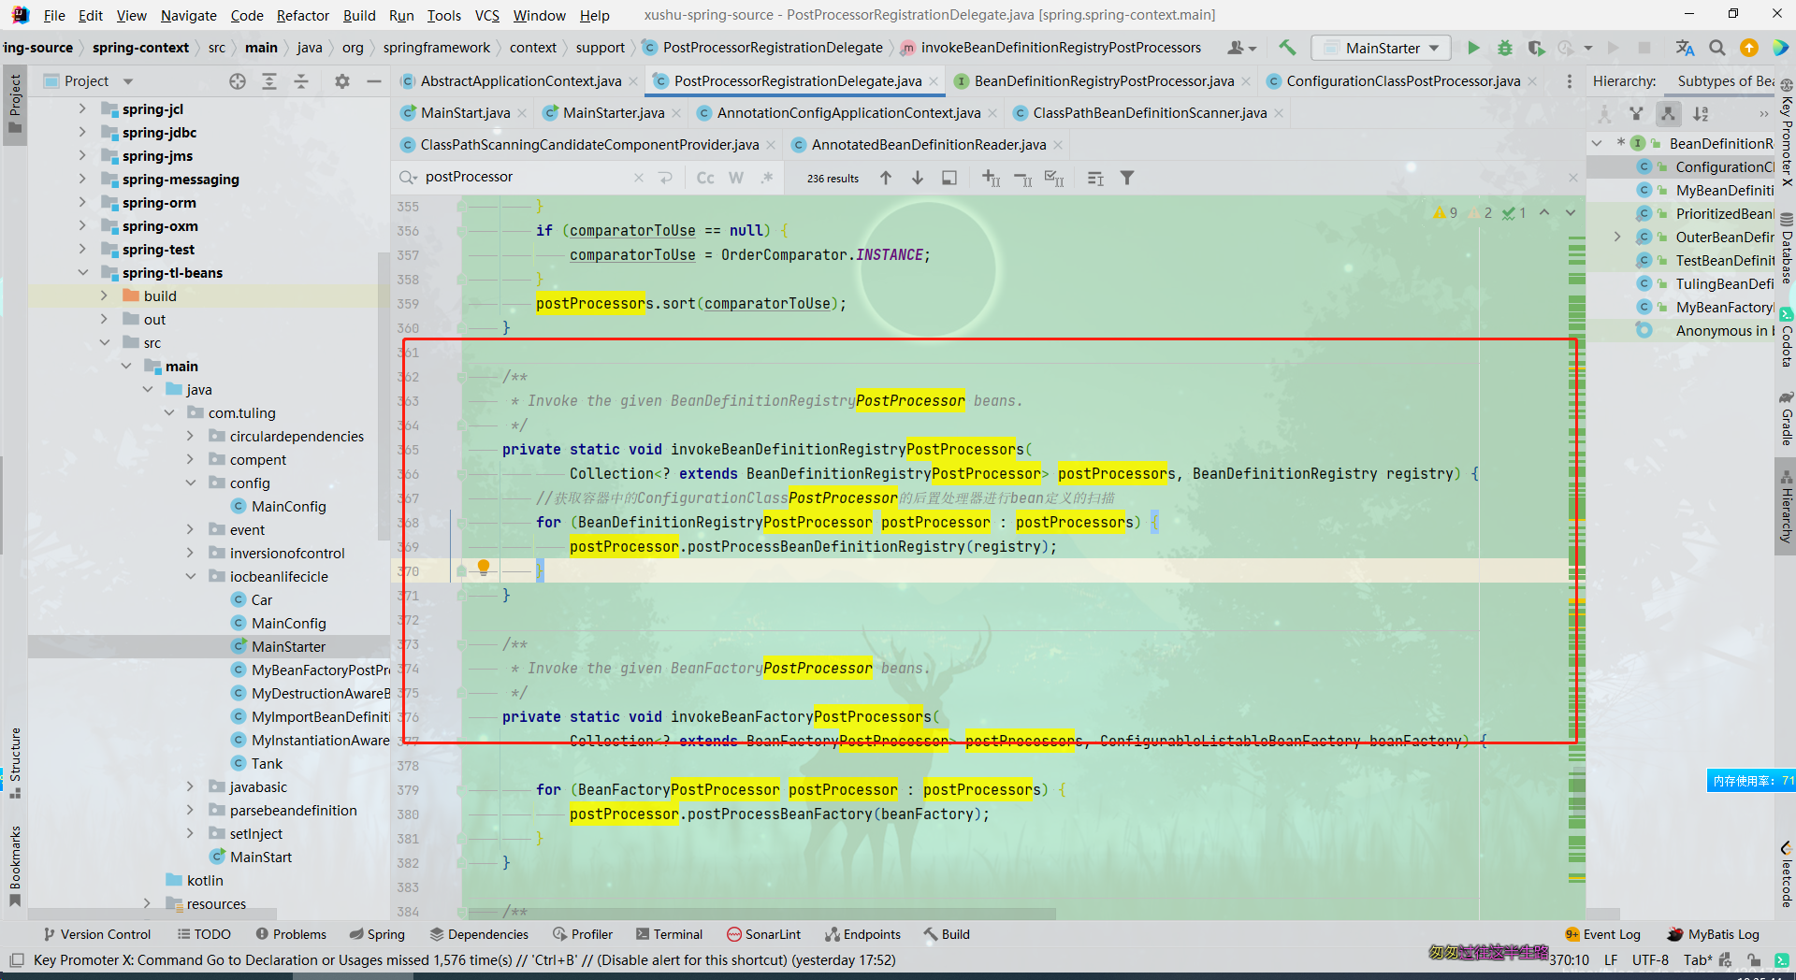Open the Version Control tool window
Viewport: 1796px width, 980px height.
97,934
